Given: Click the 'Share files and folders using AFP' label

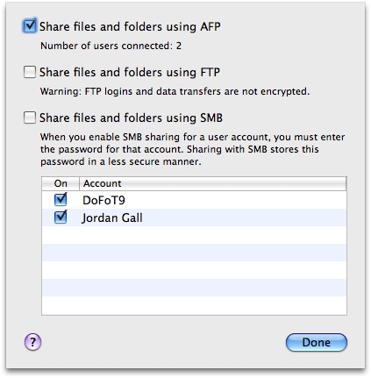Looking at the screenshot, I should pyautogui.click(x=130, y=26).
